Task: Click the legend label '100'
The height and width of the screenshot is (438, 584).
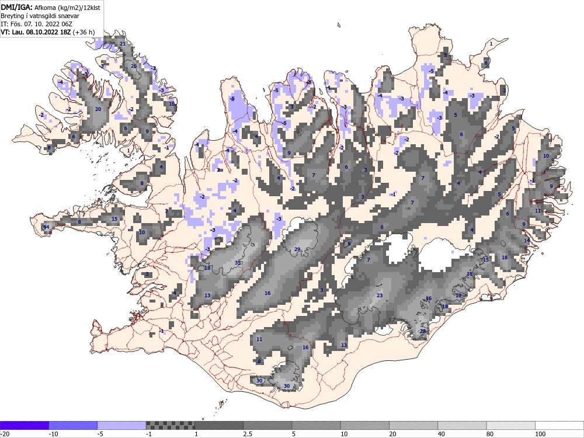Action: pyautogui.click(x=540, y=434)
